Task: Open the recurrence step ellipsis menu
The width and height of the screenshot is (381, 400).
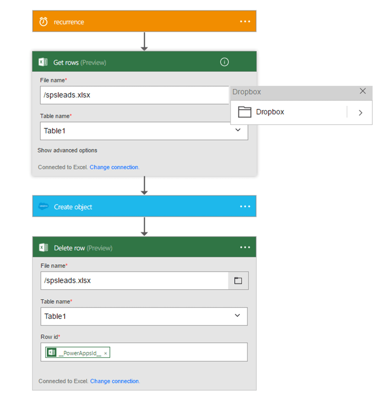Action: 245,22
